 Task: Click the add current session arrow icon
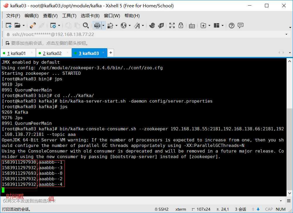pos(8,43)
